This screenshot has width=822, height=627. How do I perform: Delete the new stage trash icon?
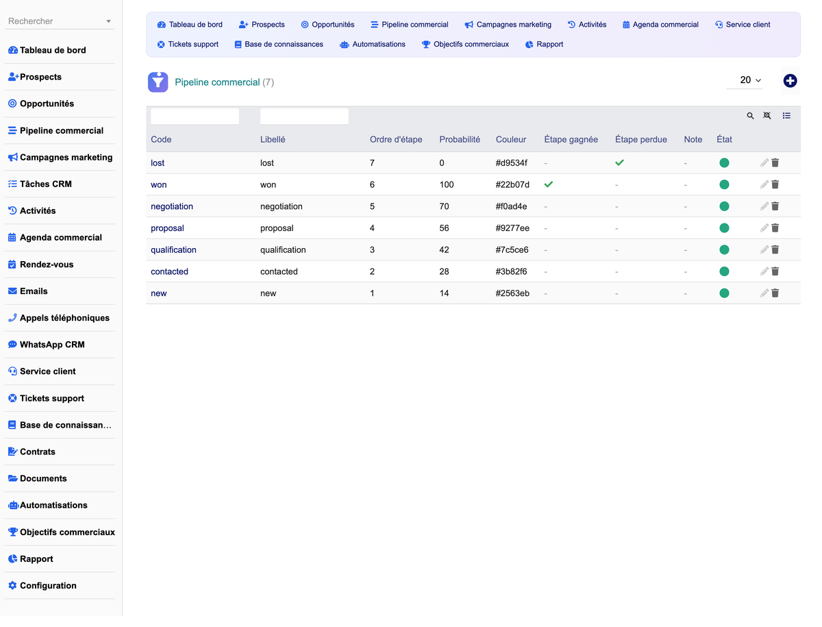pyautogui.click(x=775, y=293)
